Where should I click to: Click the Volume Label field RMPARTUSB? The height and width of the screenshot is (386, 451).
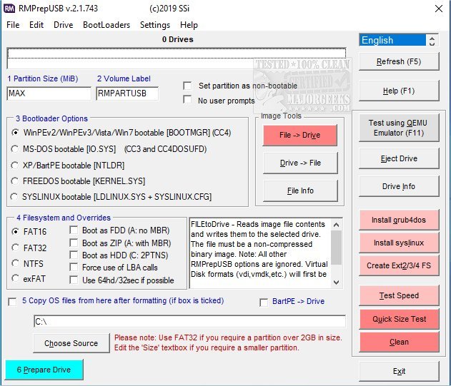pos(127,93)
